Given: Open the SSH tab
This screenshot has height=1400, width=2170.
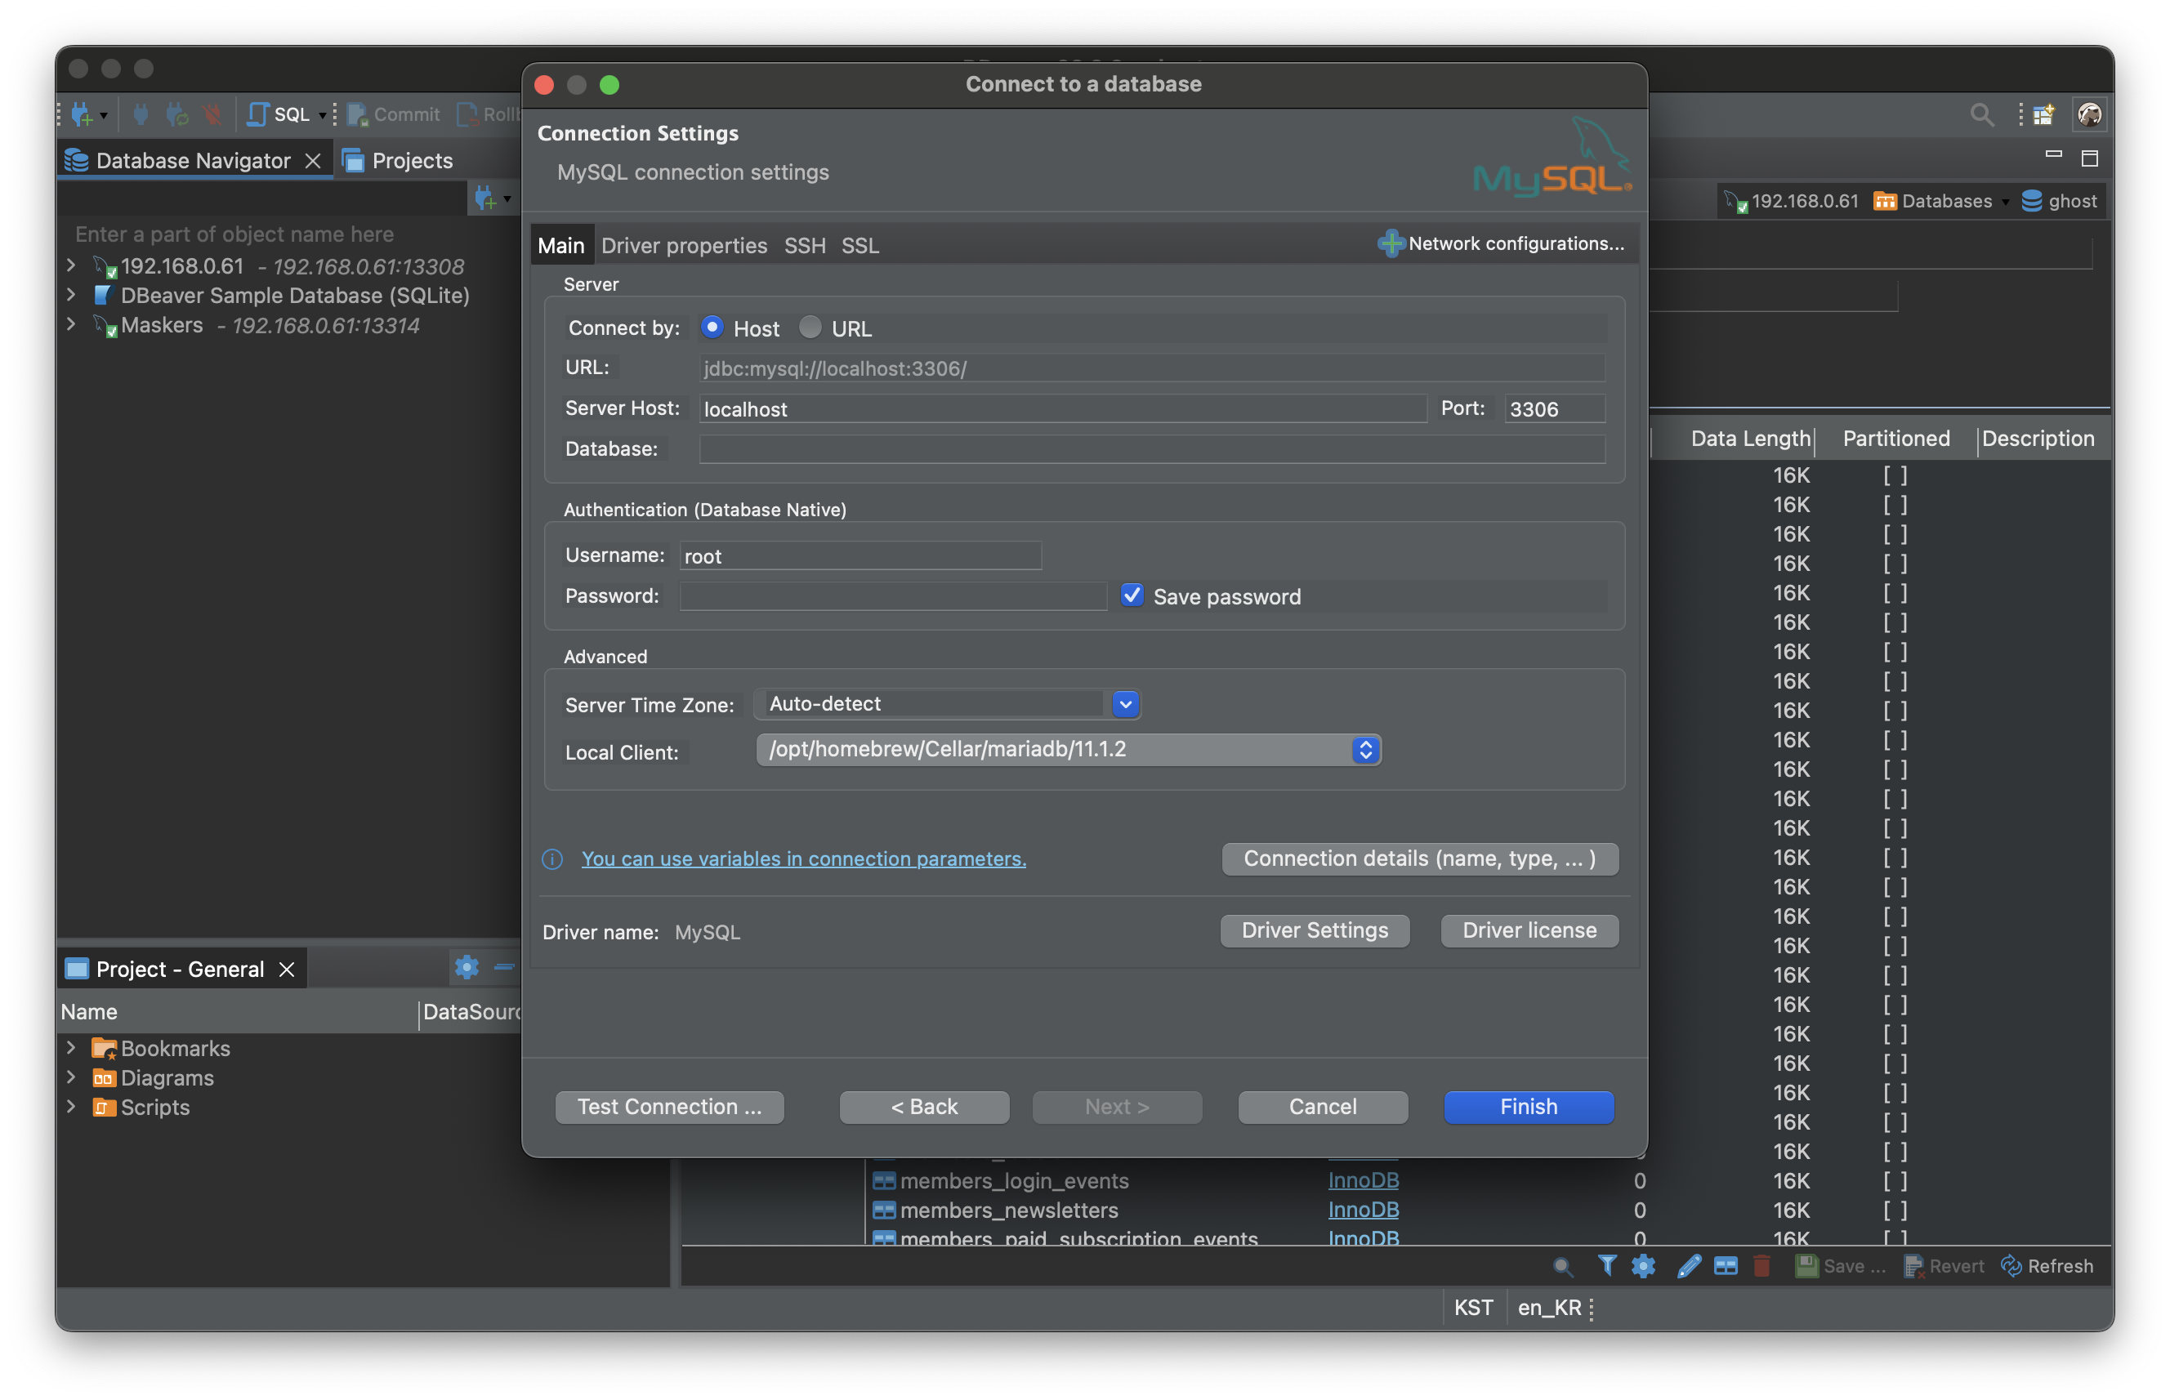Looking at the screenshot, I should click(805, 246).
